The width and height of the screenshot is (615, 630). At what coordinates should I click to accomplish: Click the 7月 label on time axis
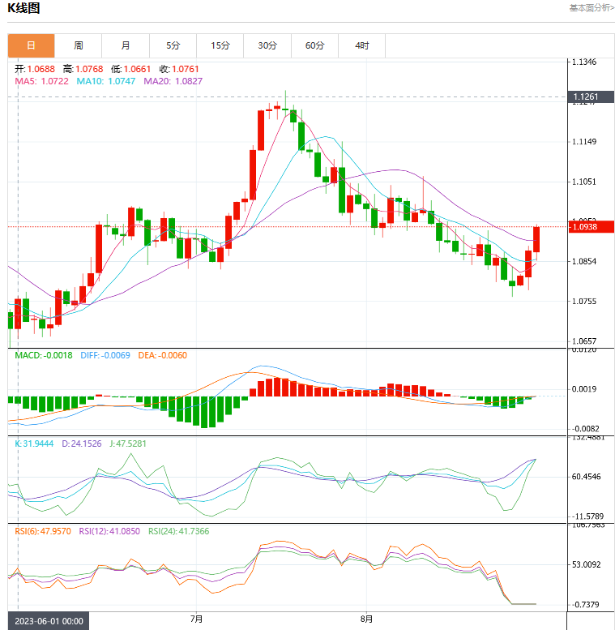[196, 619]
